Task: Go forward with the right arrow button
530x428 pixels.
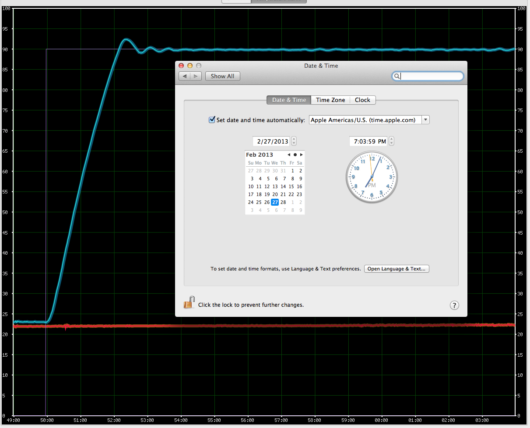Action: pos(196,76)
